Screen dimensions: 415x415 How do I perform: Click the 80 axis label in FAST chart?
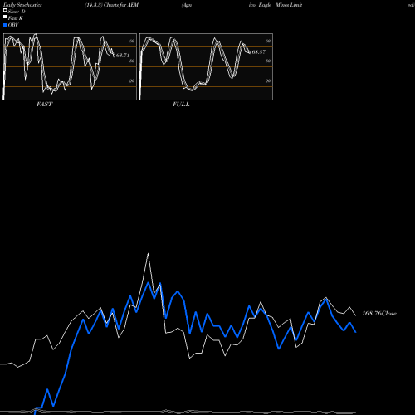click(x=132, y=41)
